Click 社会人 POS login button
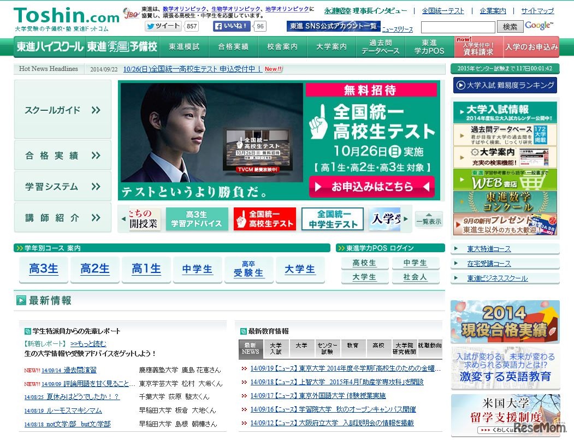The height and width of the screenshot is (440, 574). coord(415,277)
